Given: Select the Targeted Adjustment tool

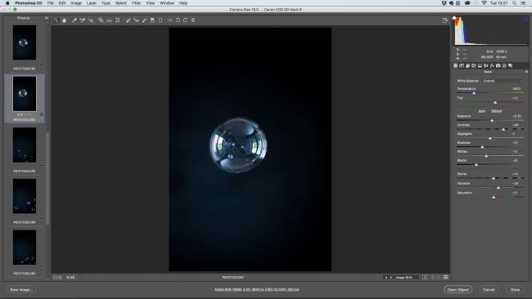Looking at the screenshot, I should (x=91, y=20).
